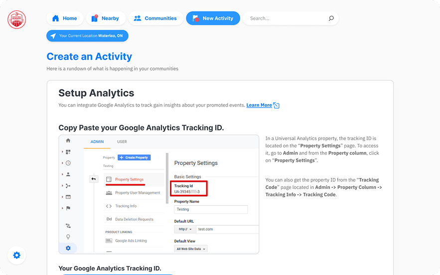The image size is (440, 275).
Task: Click the clock icon in the Analytics sidebar
Action: (68, 163)
